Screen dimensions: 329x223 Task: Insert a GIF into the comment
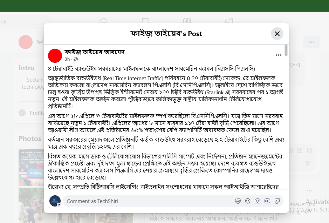(x=267, y=201)
